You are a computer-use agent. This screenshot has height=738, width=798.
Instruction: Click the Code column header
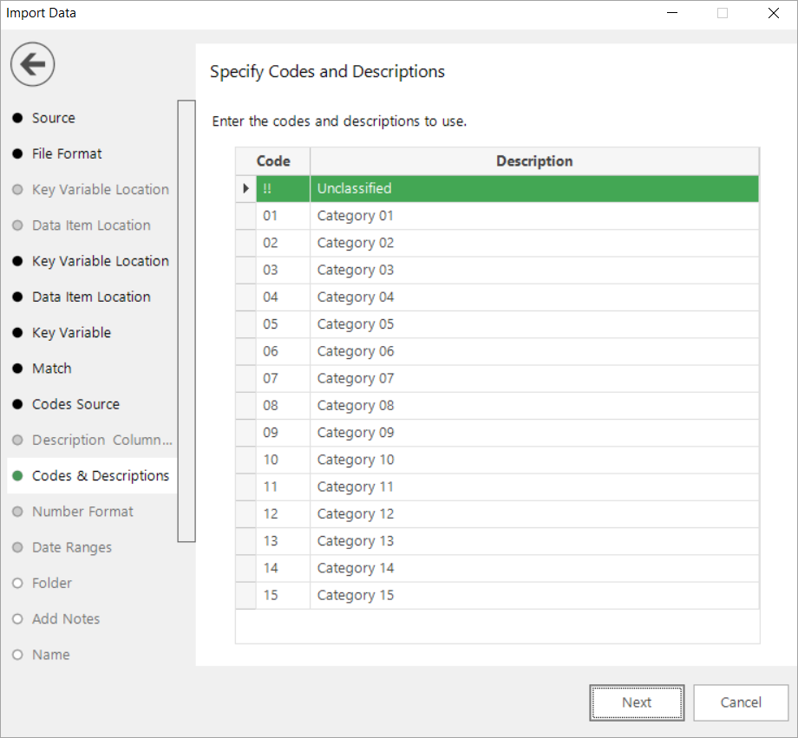273,161
